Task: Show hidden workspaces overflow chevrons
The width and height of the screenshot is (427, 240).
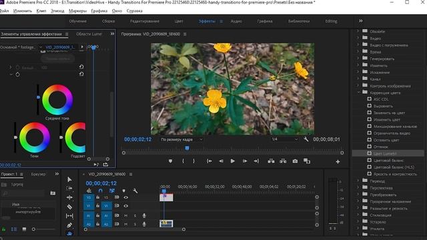Action: [x=360, y=21]
